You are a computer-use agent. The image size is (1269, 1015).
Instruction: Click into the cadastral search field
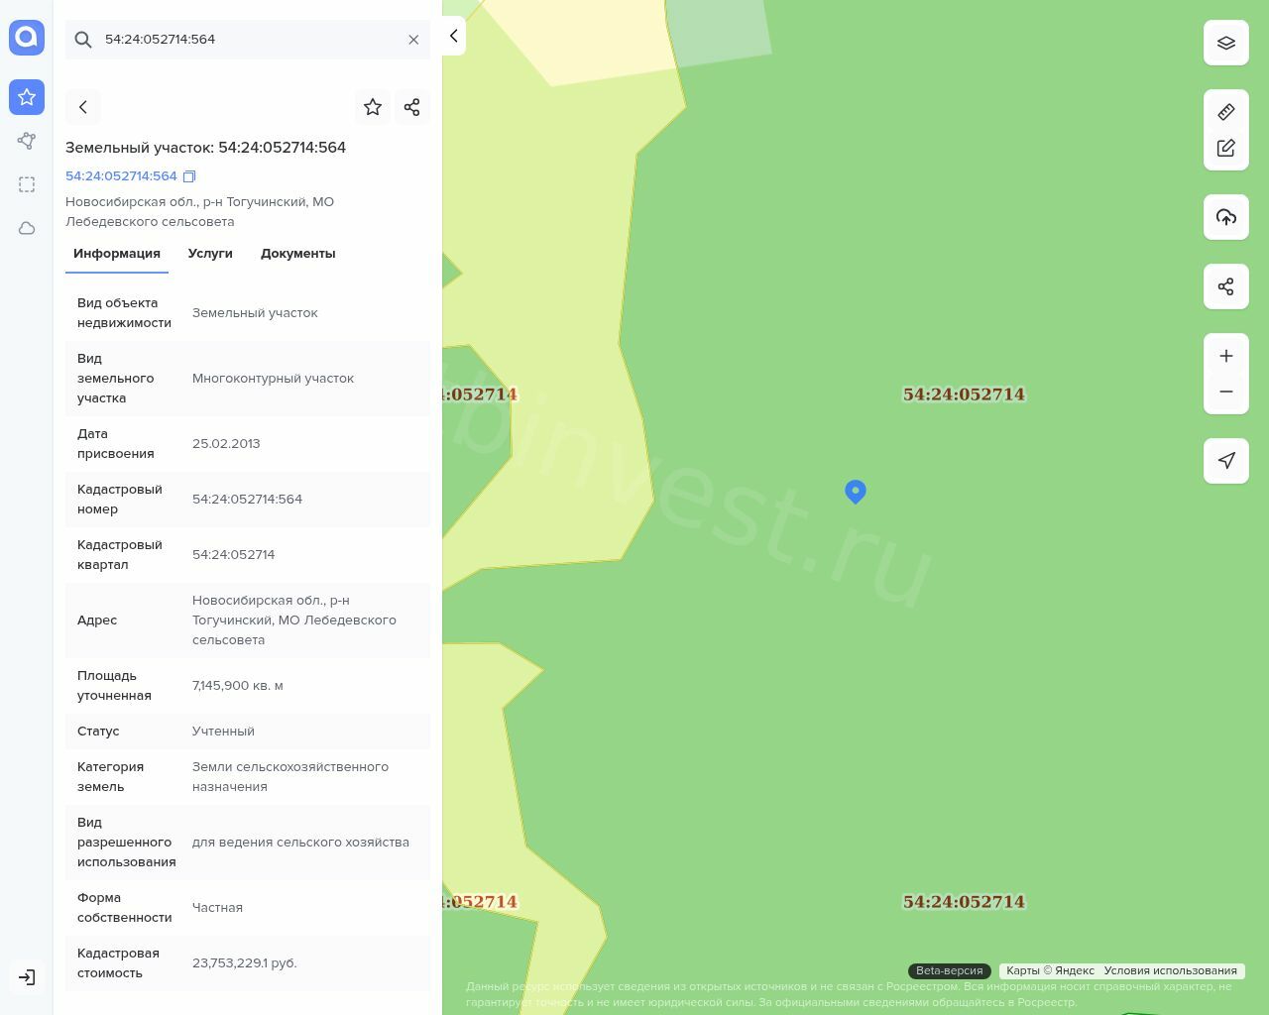coord(248,40)
